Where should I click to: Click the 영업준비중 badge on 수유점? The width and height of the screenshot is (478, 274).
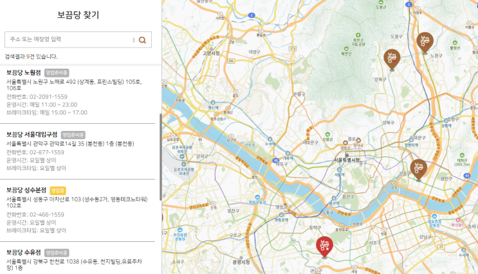57,253
